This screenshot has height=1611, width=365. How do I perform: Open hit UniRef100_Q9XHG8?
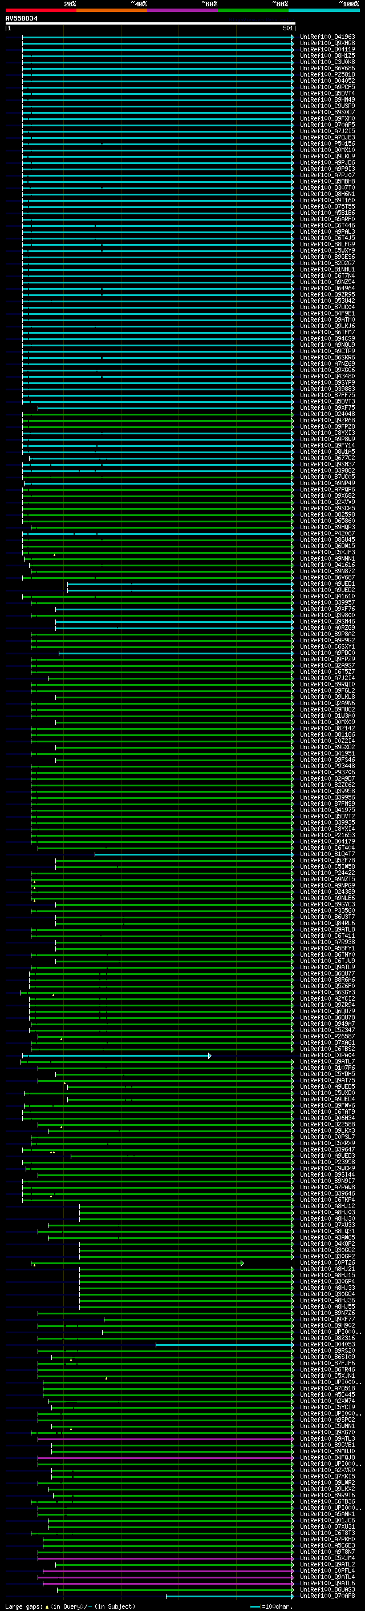327,43
